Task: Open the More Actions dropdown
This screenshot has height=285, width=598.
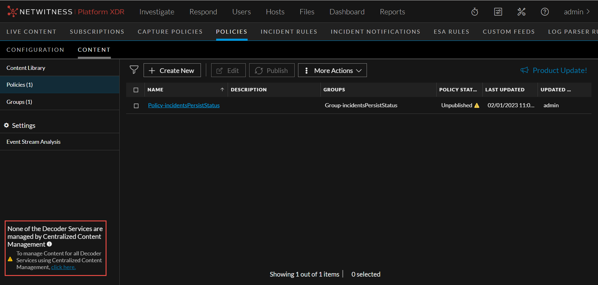Action: (x=332, y=70)
